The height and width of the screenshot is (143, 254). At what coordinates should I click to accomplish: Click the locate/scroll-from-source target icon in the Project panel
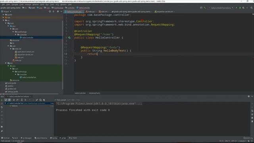(x=50, y=12)
